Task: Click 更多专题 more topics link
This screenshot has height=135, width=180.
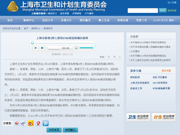Action: pos(166,71)
